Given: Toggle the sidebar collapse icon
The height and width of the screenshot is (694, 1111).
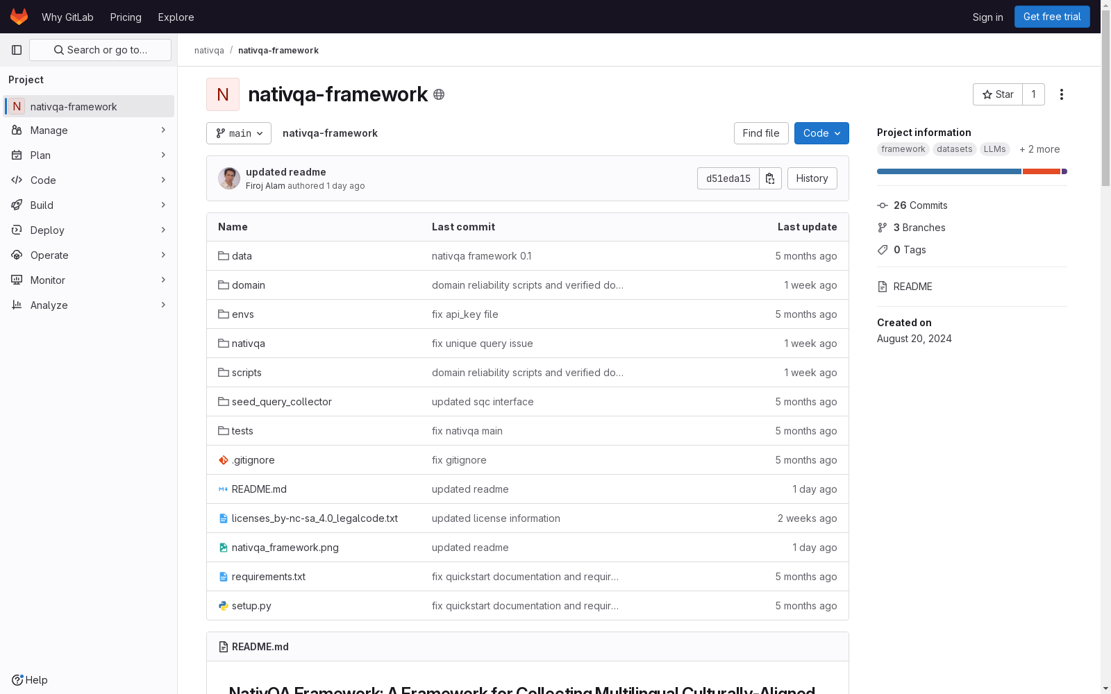Looking at the screenshot, I should [x=17, y=50].
